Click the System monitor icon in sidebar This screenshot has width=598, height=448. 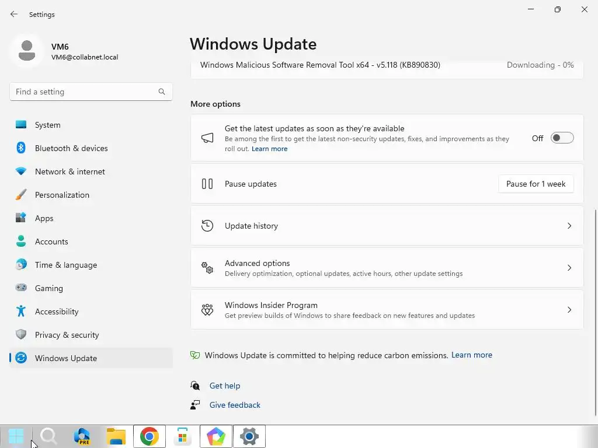point(21,125)
